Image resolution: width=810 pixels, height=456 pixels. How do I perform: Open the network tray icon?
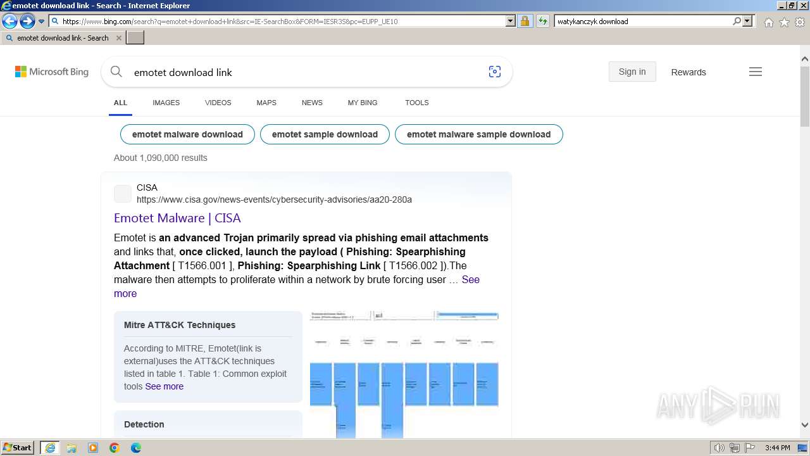pyautogui.click(x=734, y=448)
